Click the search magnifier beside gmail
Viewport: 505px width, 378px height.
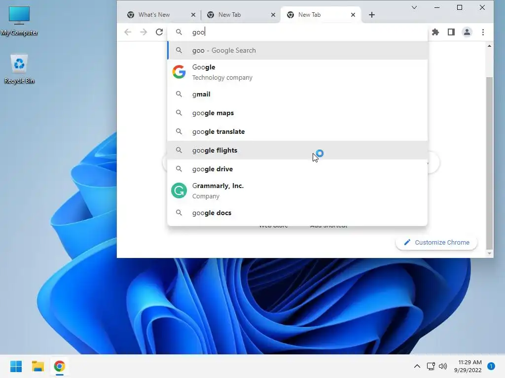pyautogui.click(x=179, y=94)
